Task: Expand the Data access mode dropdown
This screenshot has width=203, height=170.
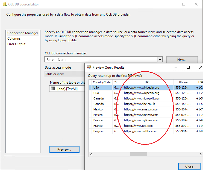Action: 64,74
